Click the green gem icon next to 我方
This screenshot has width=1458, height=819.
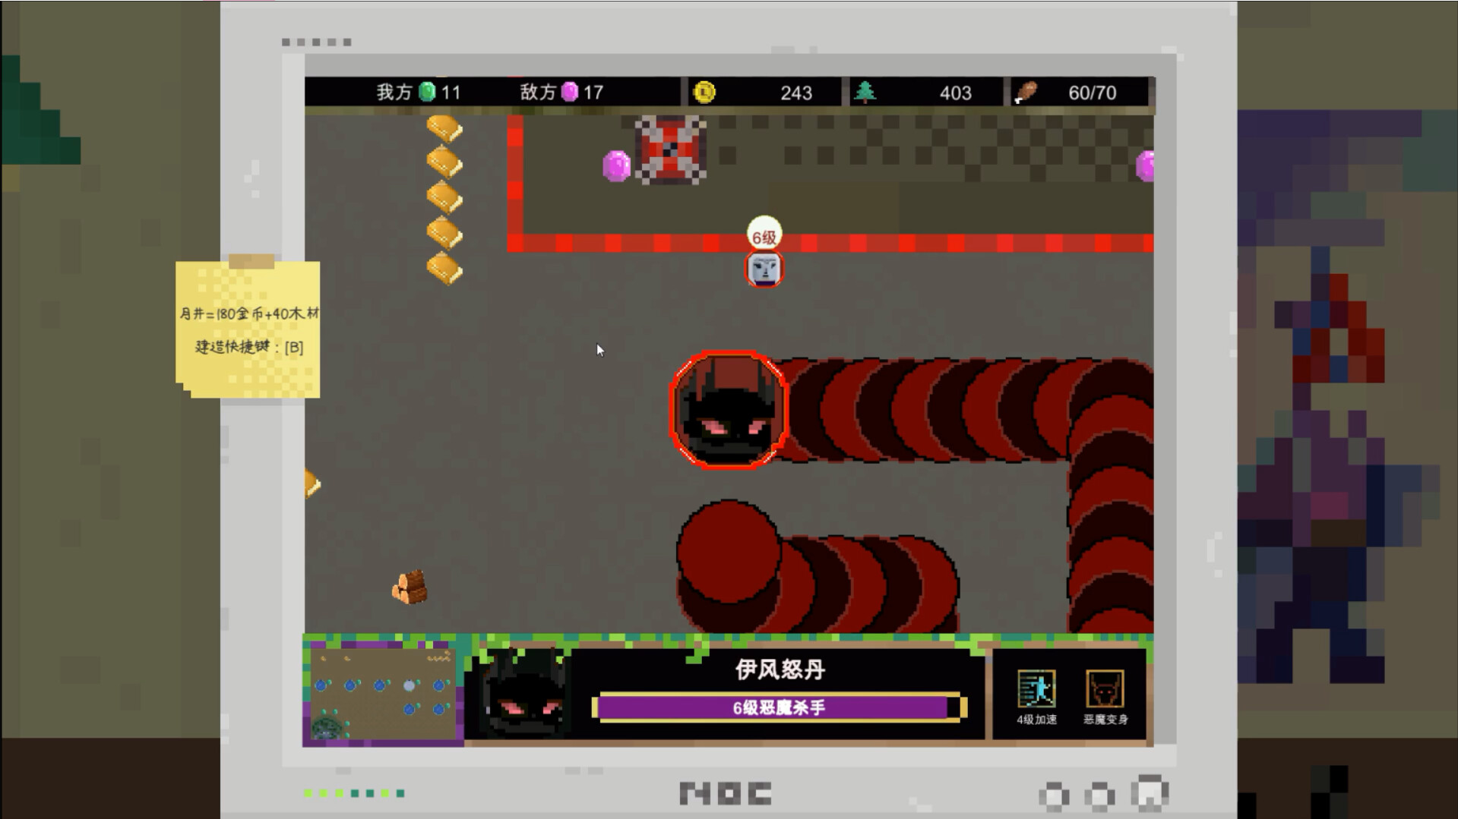425,92
